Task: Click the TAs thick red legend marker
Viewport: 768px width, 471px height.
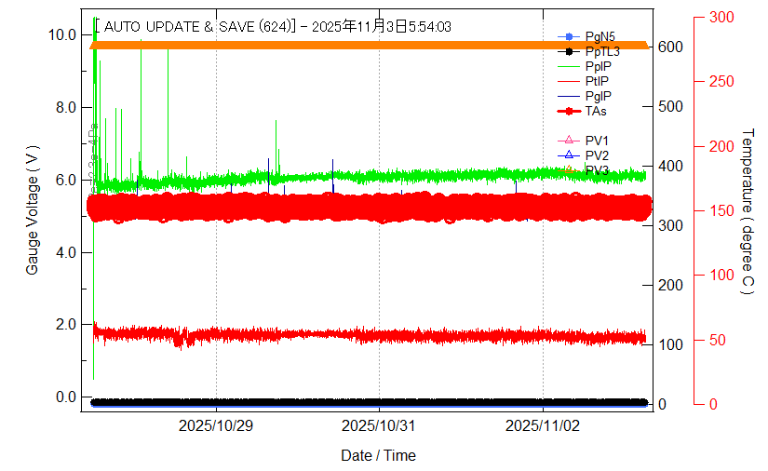Action: (567, 112)
